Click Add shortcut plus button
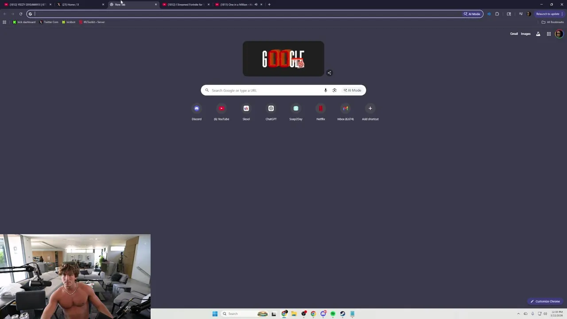This screenshot has height=319, width=567. (370, 109)
